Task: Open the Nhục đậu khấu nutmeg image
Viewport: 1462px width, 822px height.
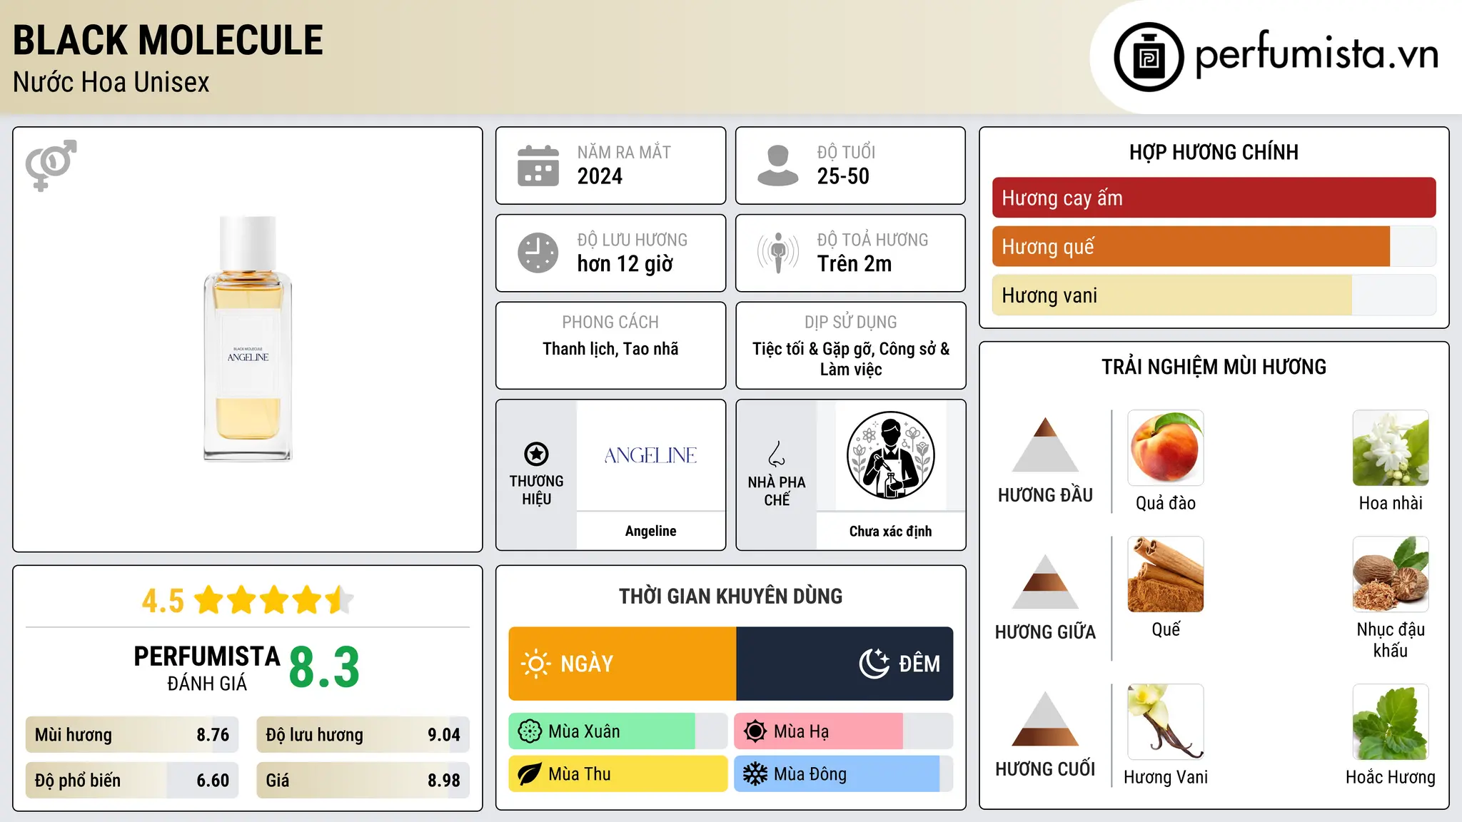Action: [1391, 574]
